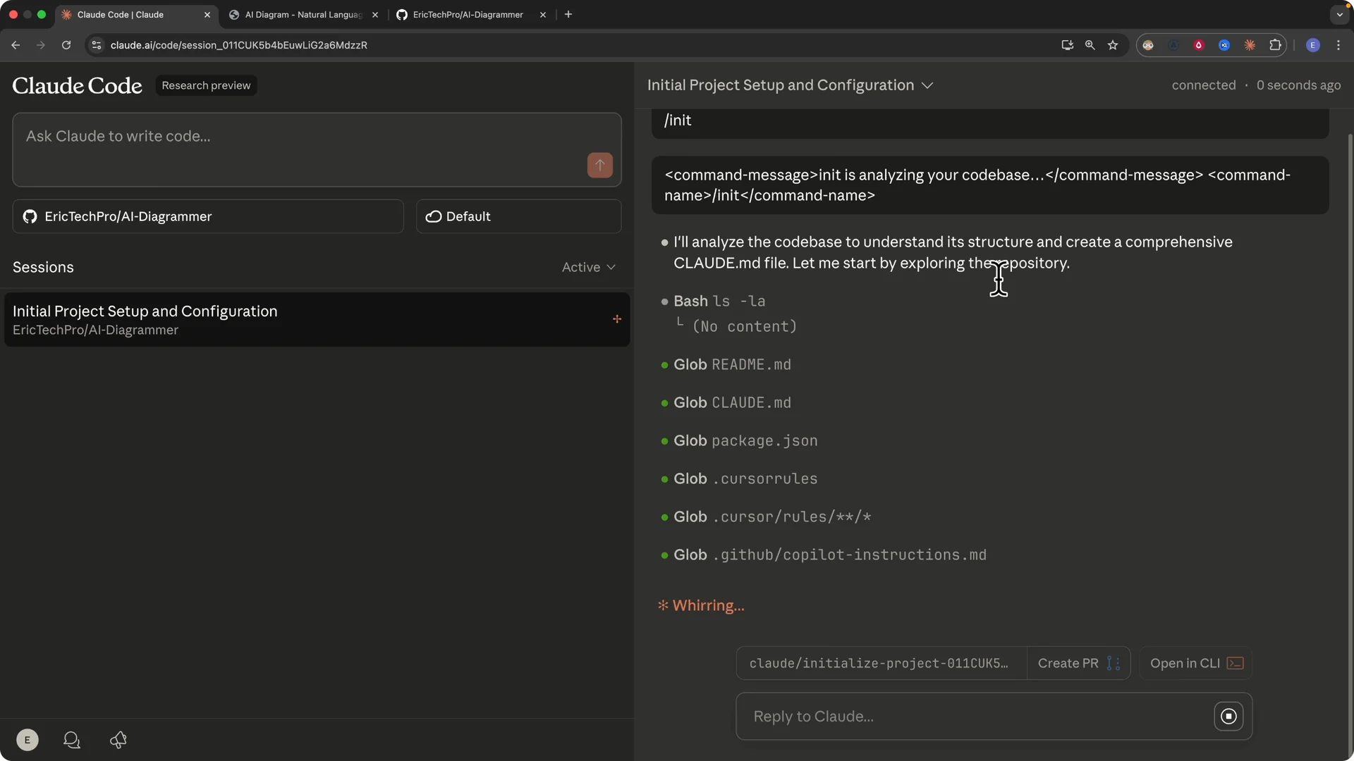This screenshot has width=1354, height=761.
Task: Open the tab search chevron at top-right
Action: (x=1339, y=14)
